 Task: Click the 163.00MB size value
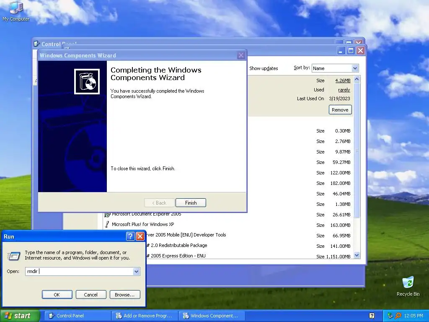340,225
